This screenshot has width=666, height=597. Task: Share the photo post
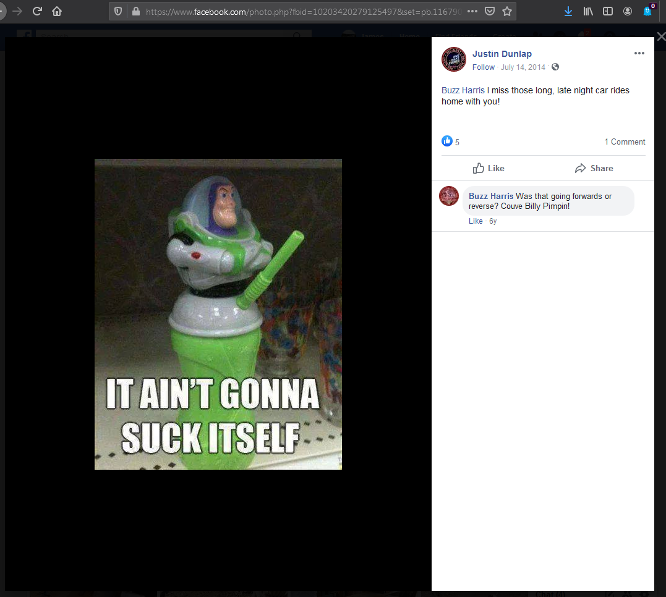tap(594, 168)
